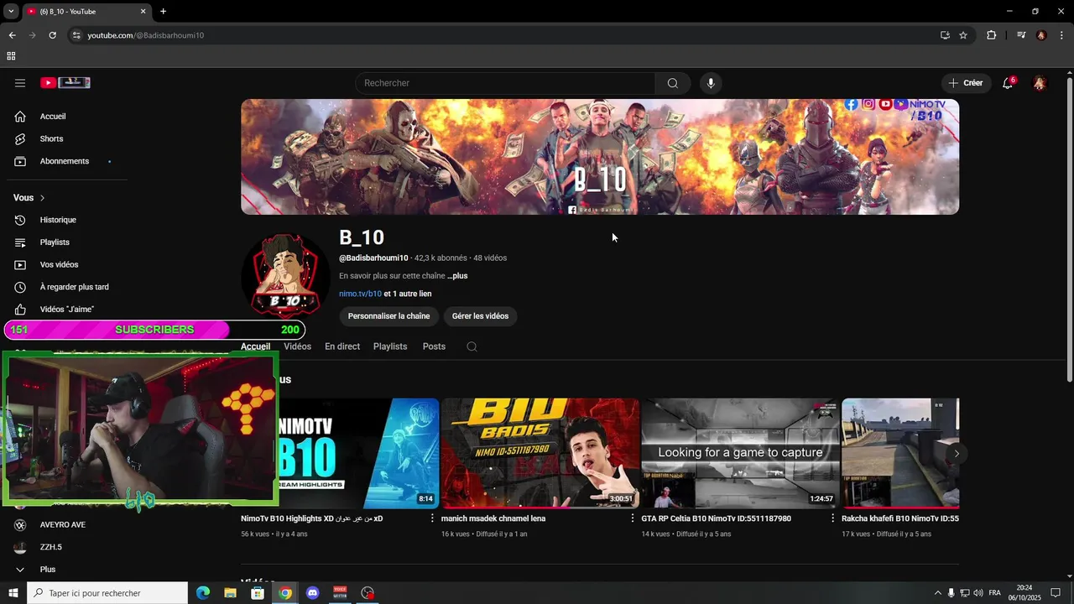Click install/cast icon in address bar
Viewport: 1074px width, 604px height.
click(x=945, y=35)
